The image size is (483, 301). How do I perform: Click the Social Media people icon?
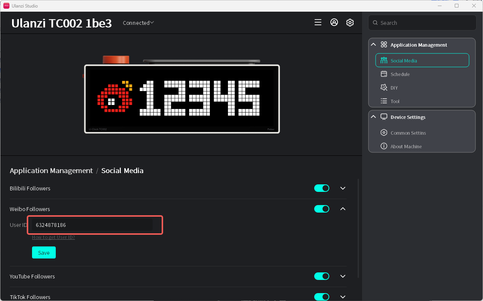384,61
